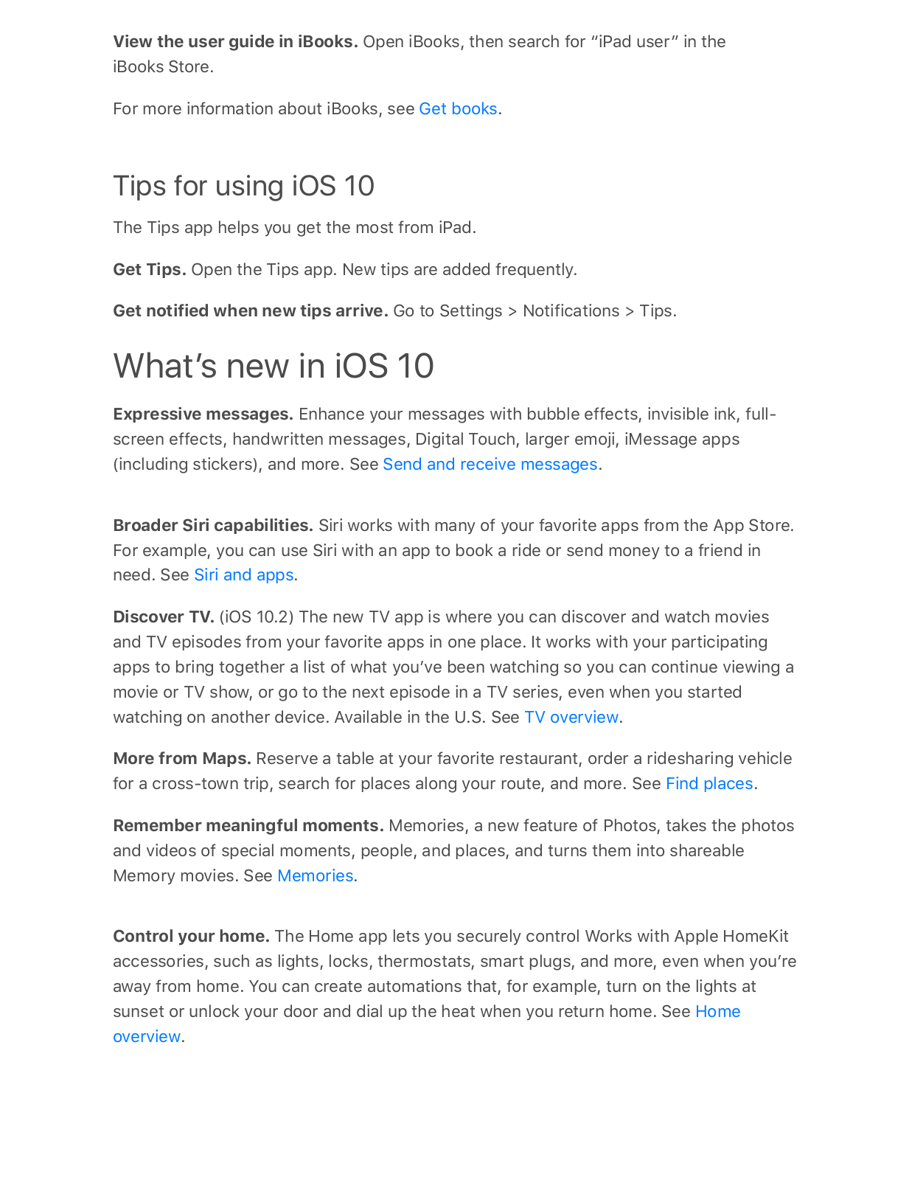Click the Tips app helps you paragraph
Viewport: 912px width, 1180px height.
tap(295, 228)
